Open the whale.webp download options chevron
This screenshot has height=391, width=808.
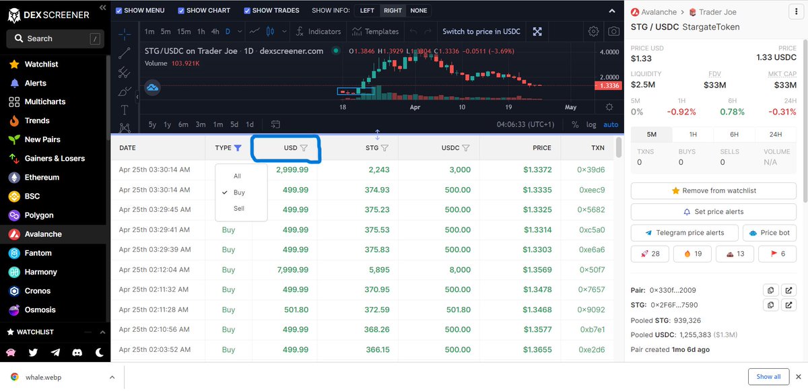click(112, 377)
